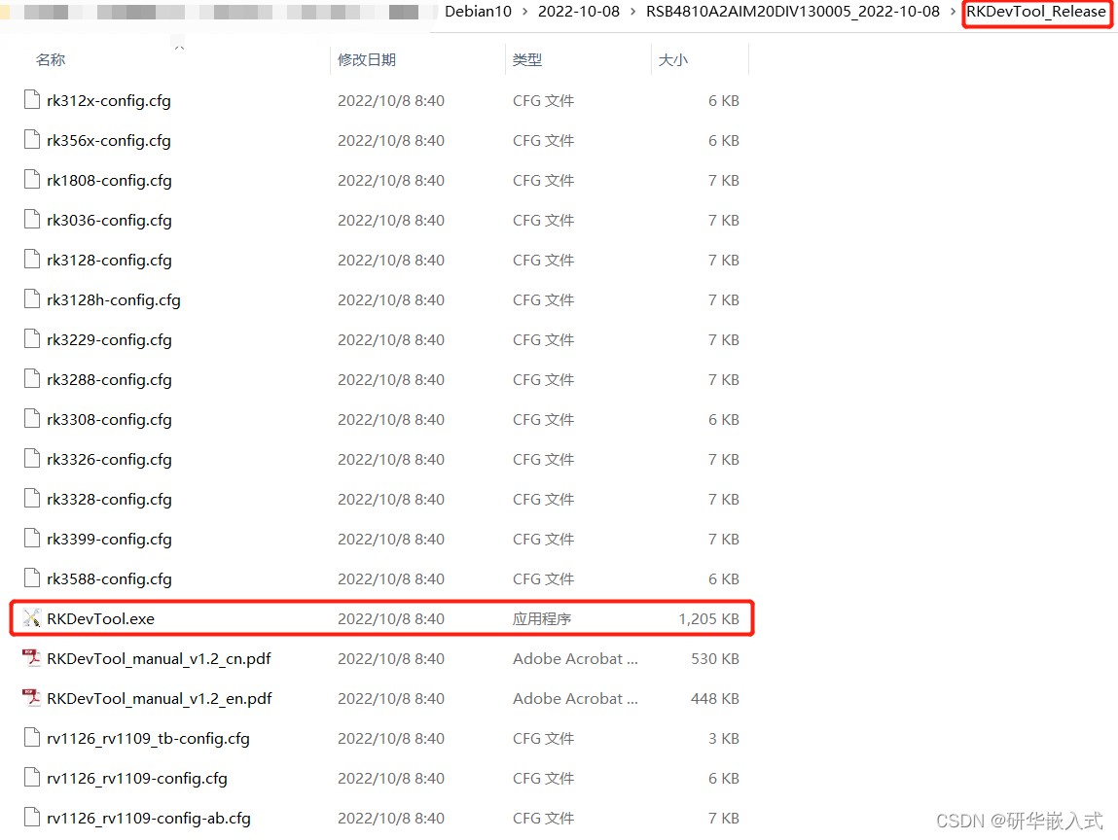Select file name rk3588-config.cfg
The image size is (1118, 840).
pos(109,579)
